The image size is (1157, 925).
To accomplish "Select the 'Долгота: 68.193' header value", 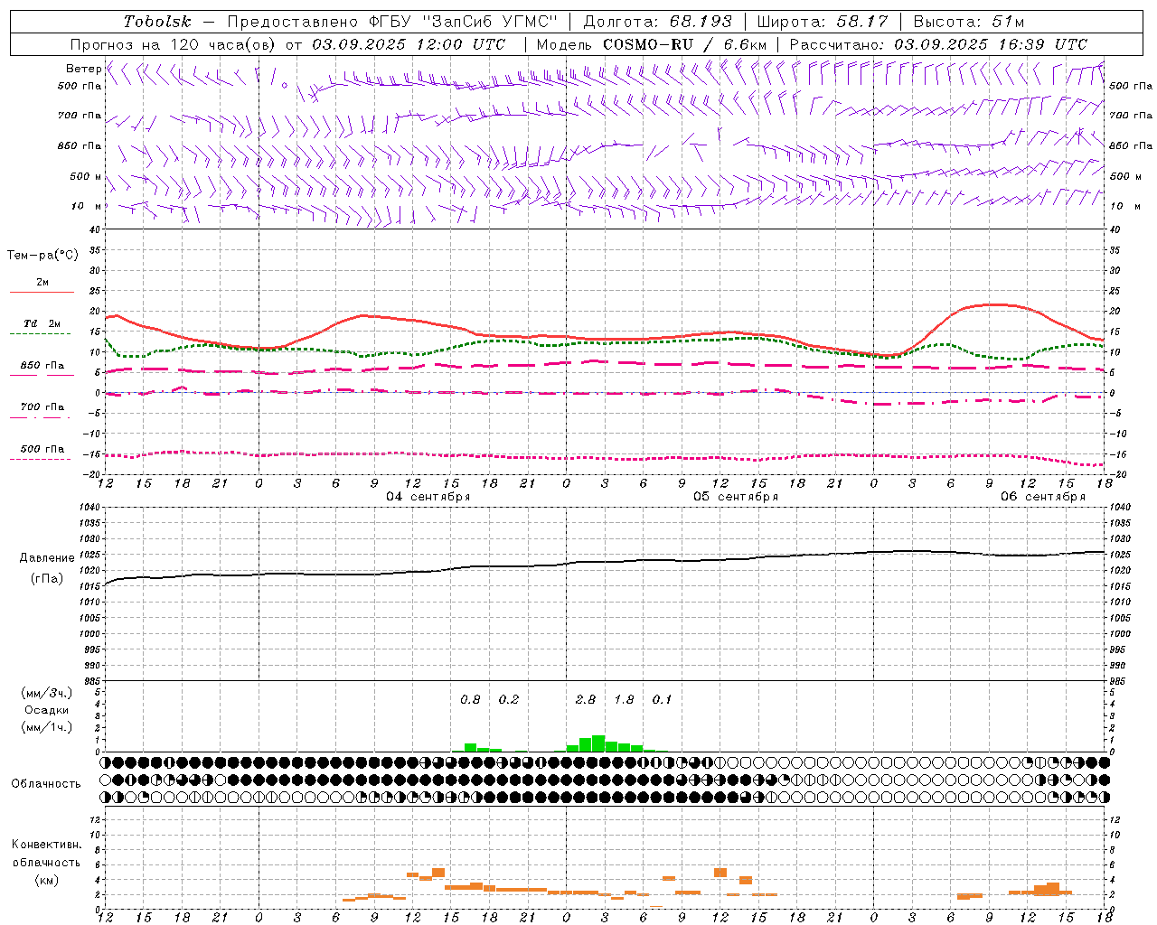I will pyautogui.click(x=658, y=22).
